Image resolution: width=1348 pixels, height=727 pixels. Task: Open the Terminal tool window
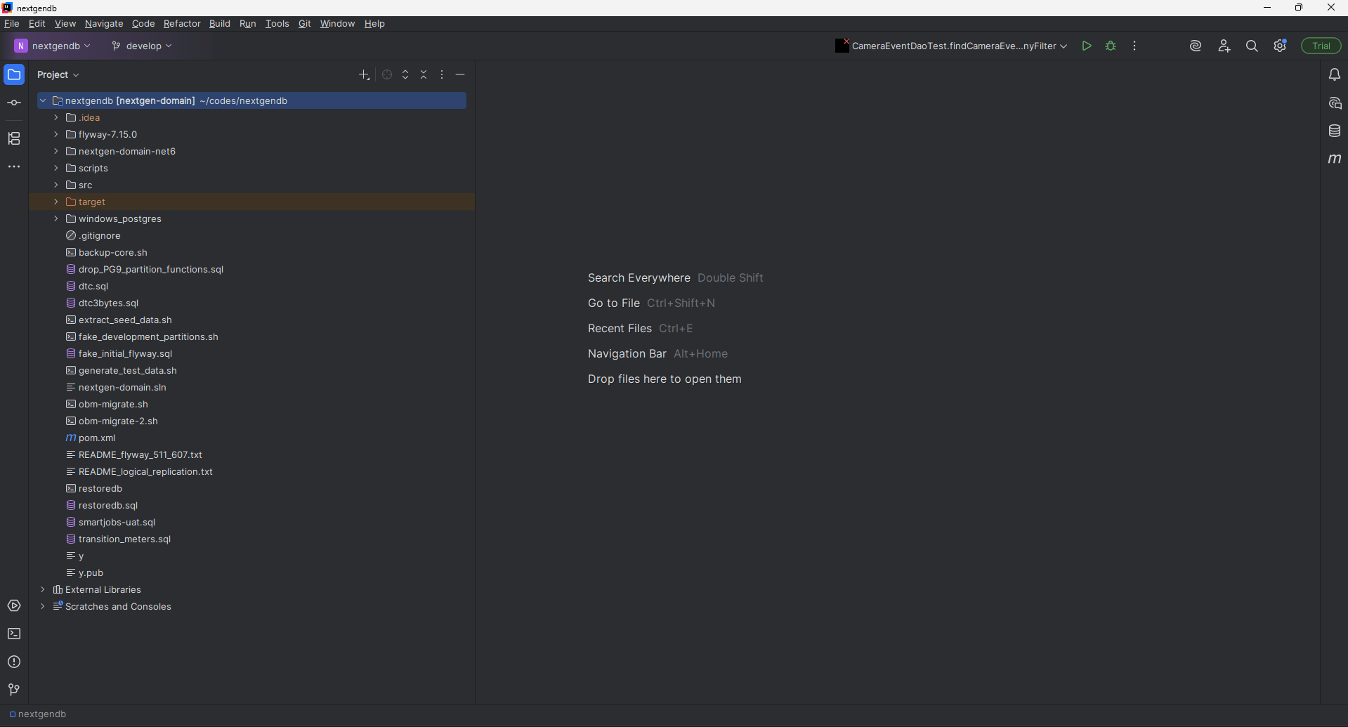tap(14, 634)
